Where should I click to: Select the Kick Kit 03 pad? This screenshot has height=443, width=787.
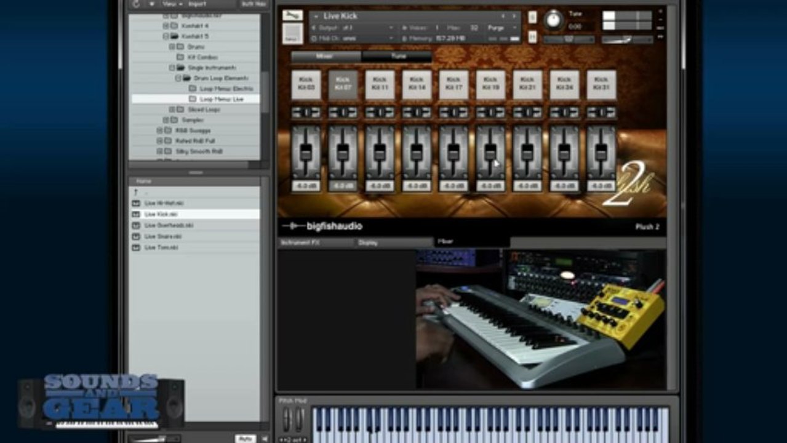pos(306,84)
